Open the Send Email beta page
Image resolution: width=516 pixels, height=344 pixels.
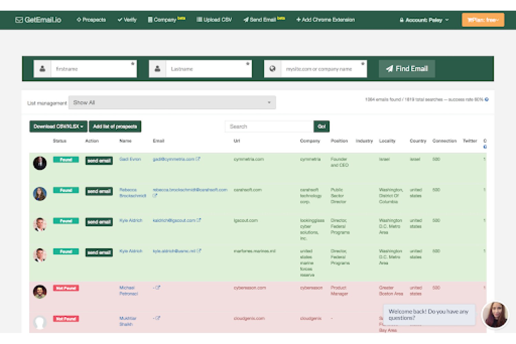tap(264, 20)
